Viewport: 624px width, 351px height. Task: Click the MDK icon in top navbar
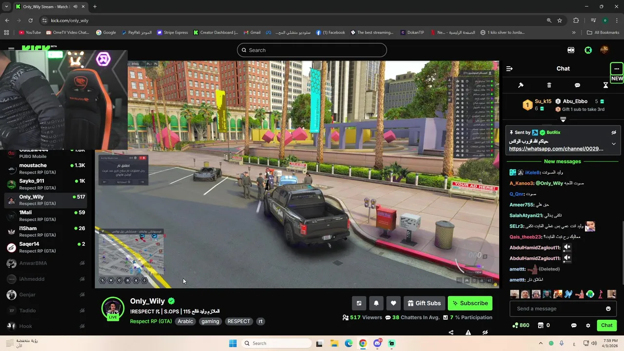(571, 50)
